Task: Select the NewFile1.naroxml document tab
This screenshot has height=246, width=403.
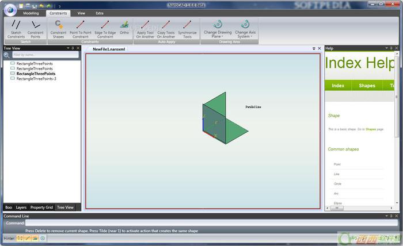Action: point(109,49)
